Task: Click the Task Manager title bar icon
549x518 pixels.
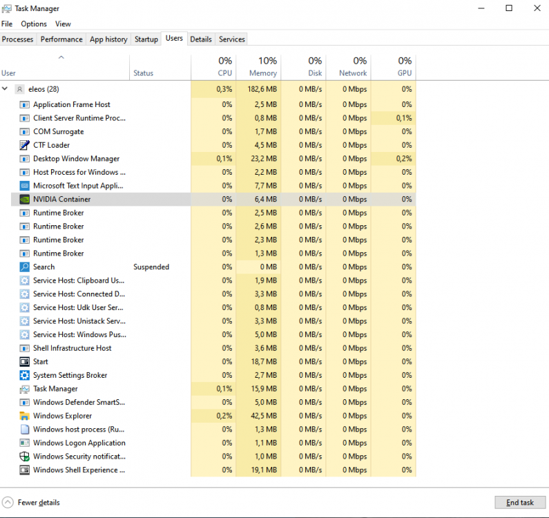Action: click(x=7, y=8)
